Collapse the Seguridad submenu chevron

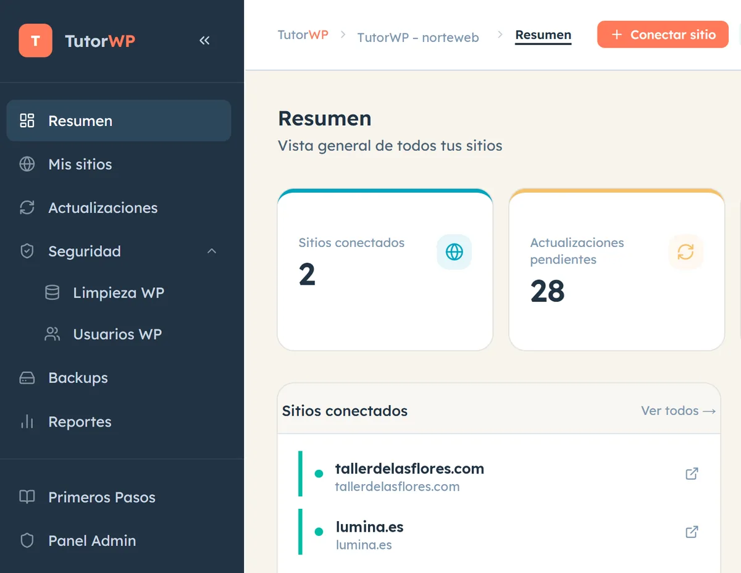coord(212,251)
